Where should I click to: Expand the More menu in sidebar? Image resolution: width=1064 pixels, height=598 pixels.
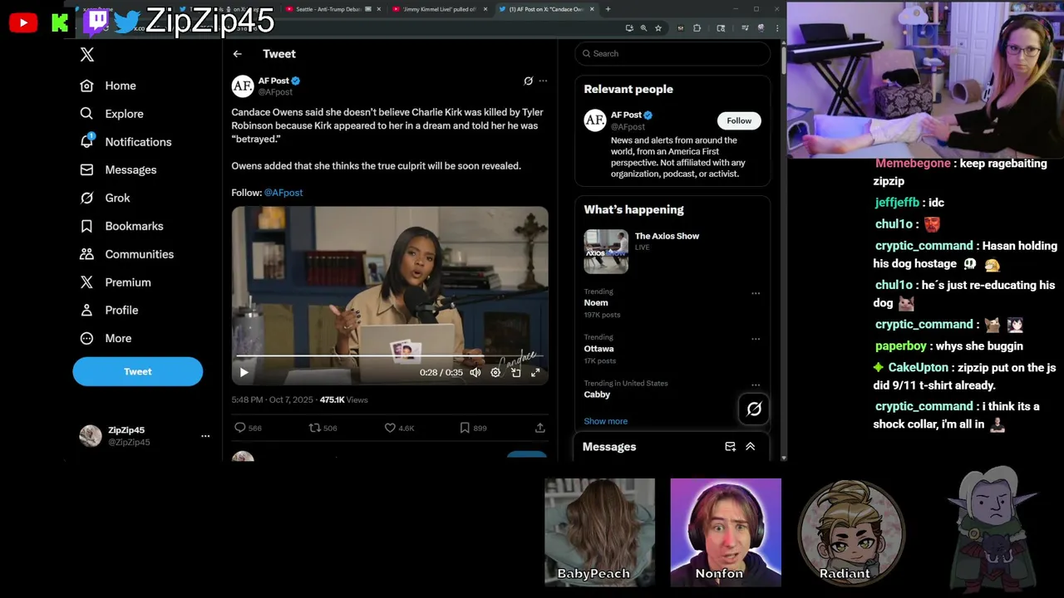106,338
